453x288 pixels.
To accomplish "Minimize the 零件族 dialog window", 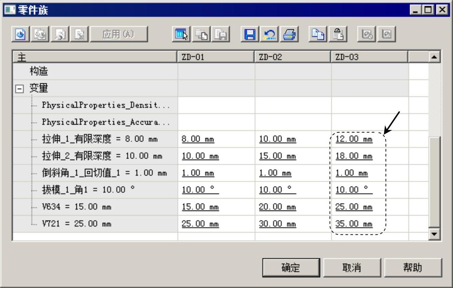I will tap(416, 10).
